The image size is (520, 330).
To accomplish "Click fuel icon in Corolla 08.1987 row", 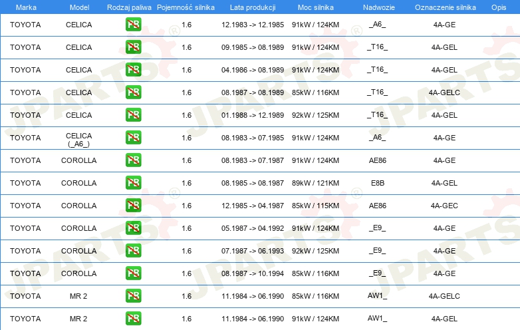I will coord(133,273).
